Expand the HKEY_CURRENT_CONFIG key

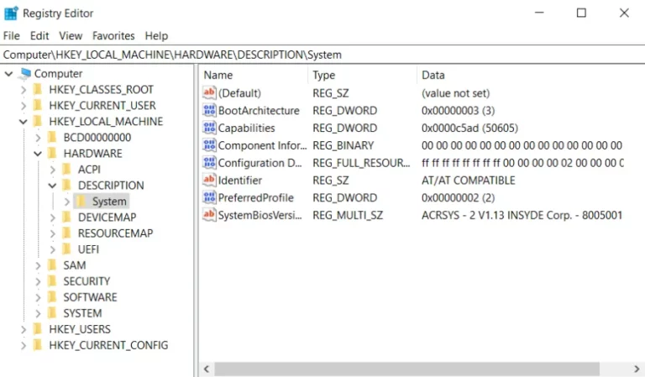[24, 345]
